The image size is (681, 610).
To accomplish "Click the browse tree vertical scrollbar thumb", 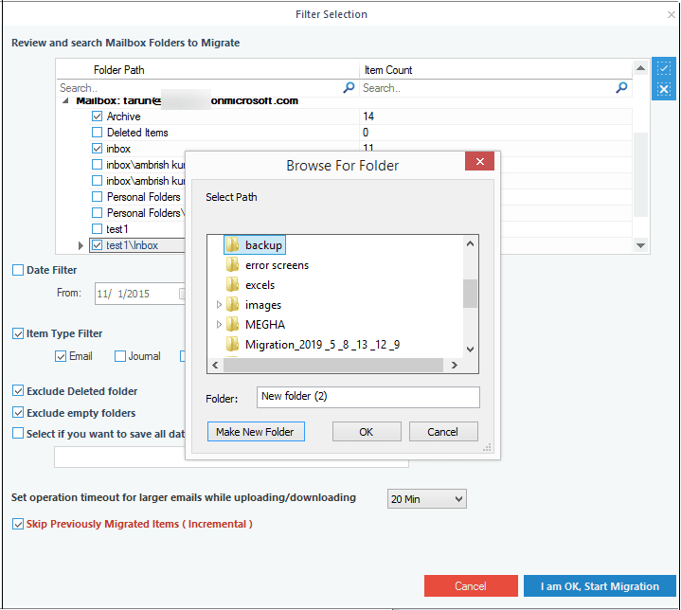I will (x=470, y=294).
